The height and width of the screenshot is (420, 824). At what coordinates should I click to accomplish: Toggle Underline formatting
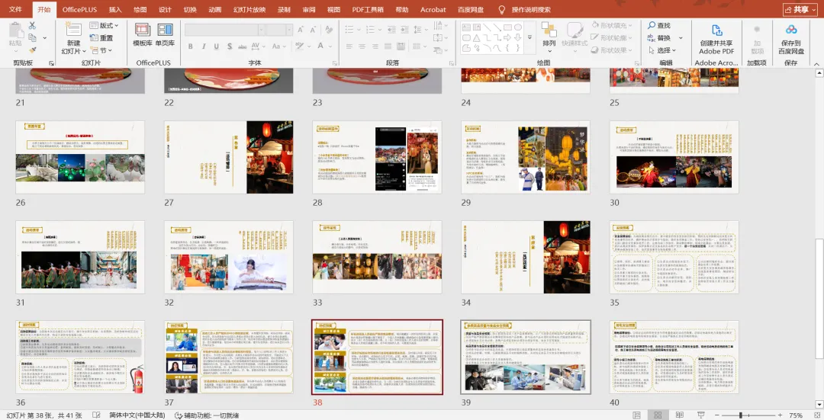[x=216, y=46]
